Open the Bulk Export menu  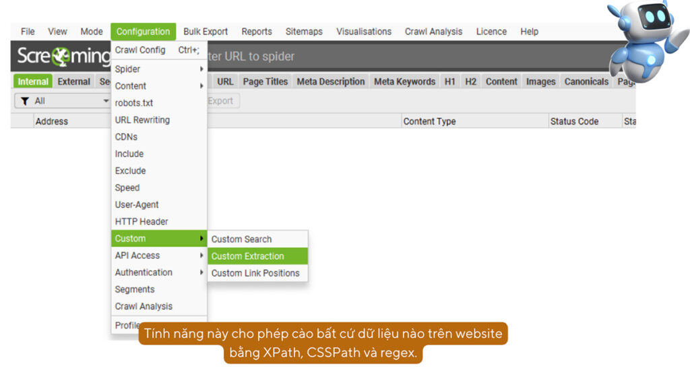pos(206,32)
